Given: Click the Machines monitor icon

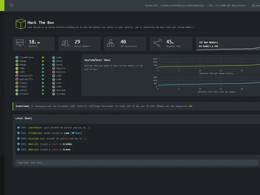Looking at the screenshot, I should [x=20, y=43].
